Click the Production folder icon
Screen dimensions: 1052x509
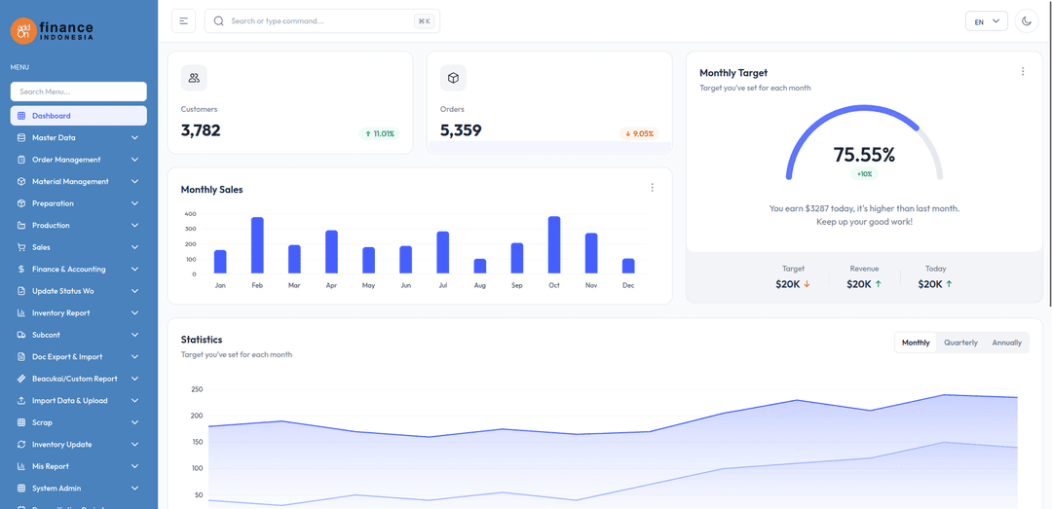20,226
